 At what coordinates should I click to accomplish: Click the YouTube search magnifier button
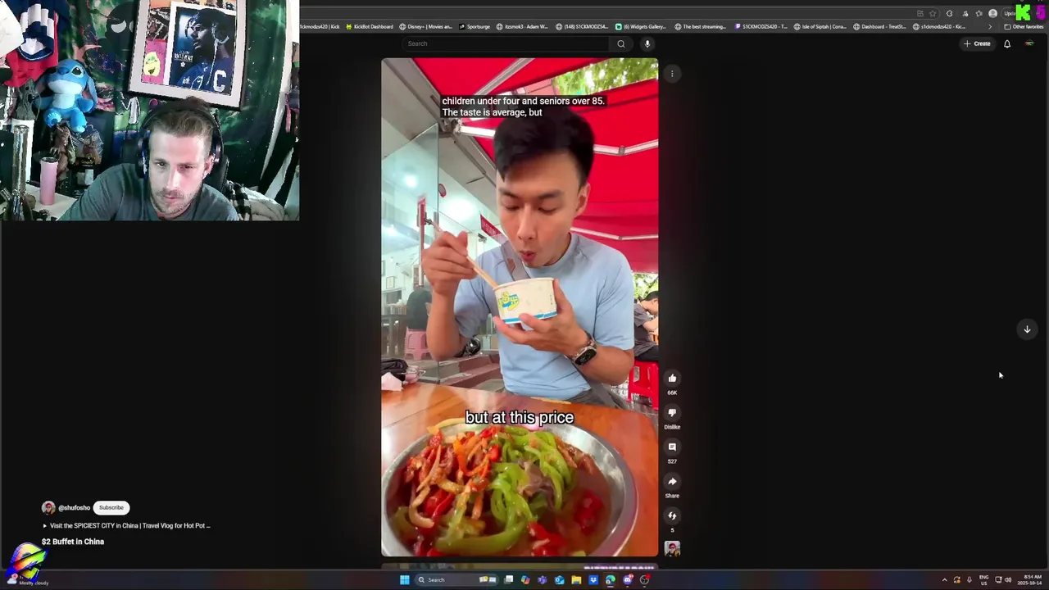[621, 43]
